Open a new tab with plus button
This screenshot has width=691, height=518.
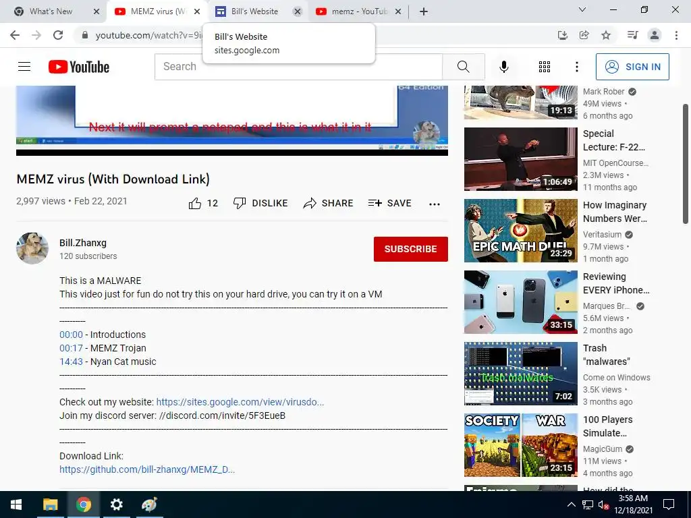click(x=424, y=11)
